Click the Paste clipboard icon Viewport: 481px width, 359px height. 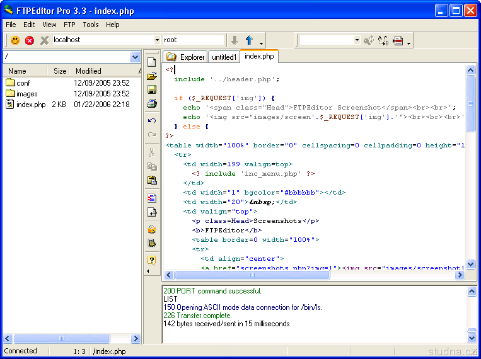pos(151,180)
